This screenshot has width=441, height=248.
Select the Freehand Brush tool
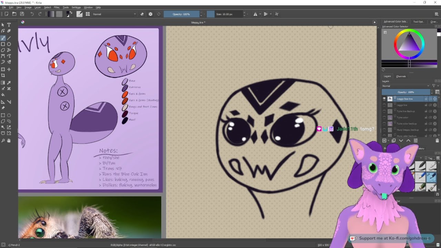[3, 38]
